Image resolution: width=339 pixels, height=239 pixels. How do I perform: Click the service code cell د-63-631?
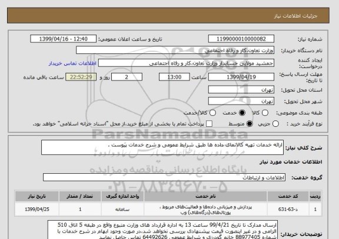coord(288,209)
